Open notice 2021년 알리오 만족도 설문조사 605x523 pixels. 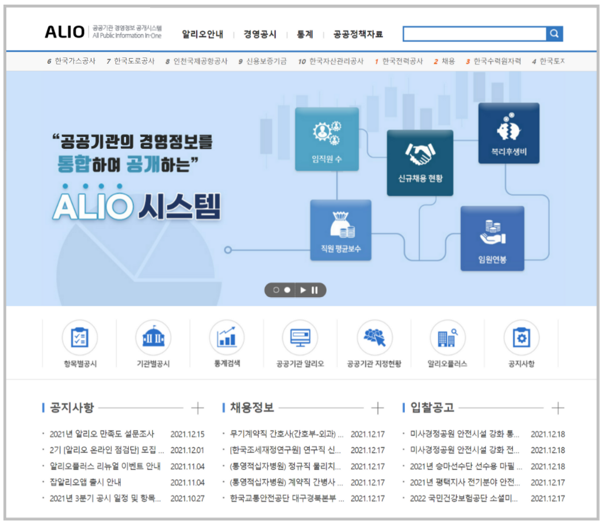click(102, 434)
